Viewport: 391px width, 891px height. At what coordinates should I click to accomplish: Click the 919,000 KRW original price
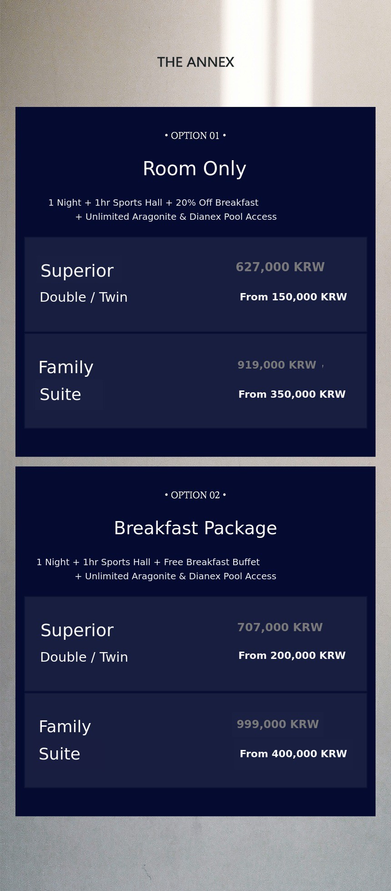(x=276, y=365)
